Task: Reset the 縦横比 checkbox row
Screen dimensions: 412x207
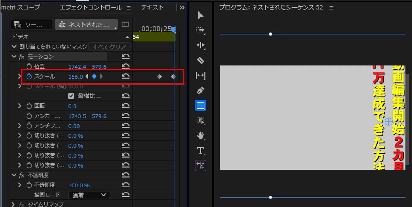Action: (x=126, y=96)
